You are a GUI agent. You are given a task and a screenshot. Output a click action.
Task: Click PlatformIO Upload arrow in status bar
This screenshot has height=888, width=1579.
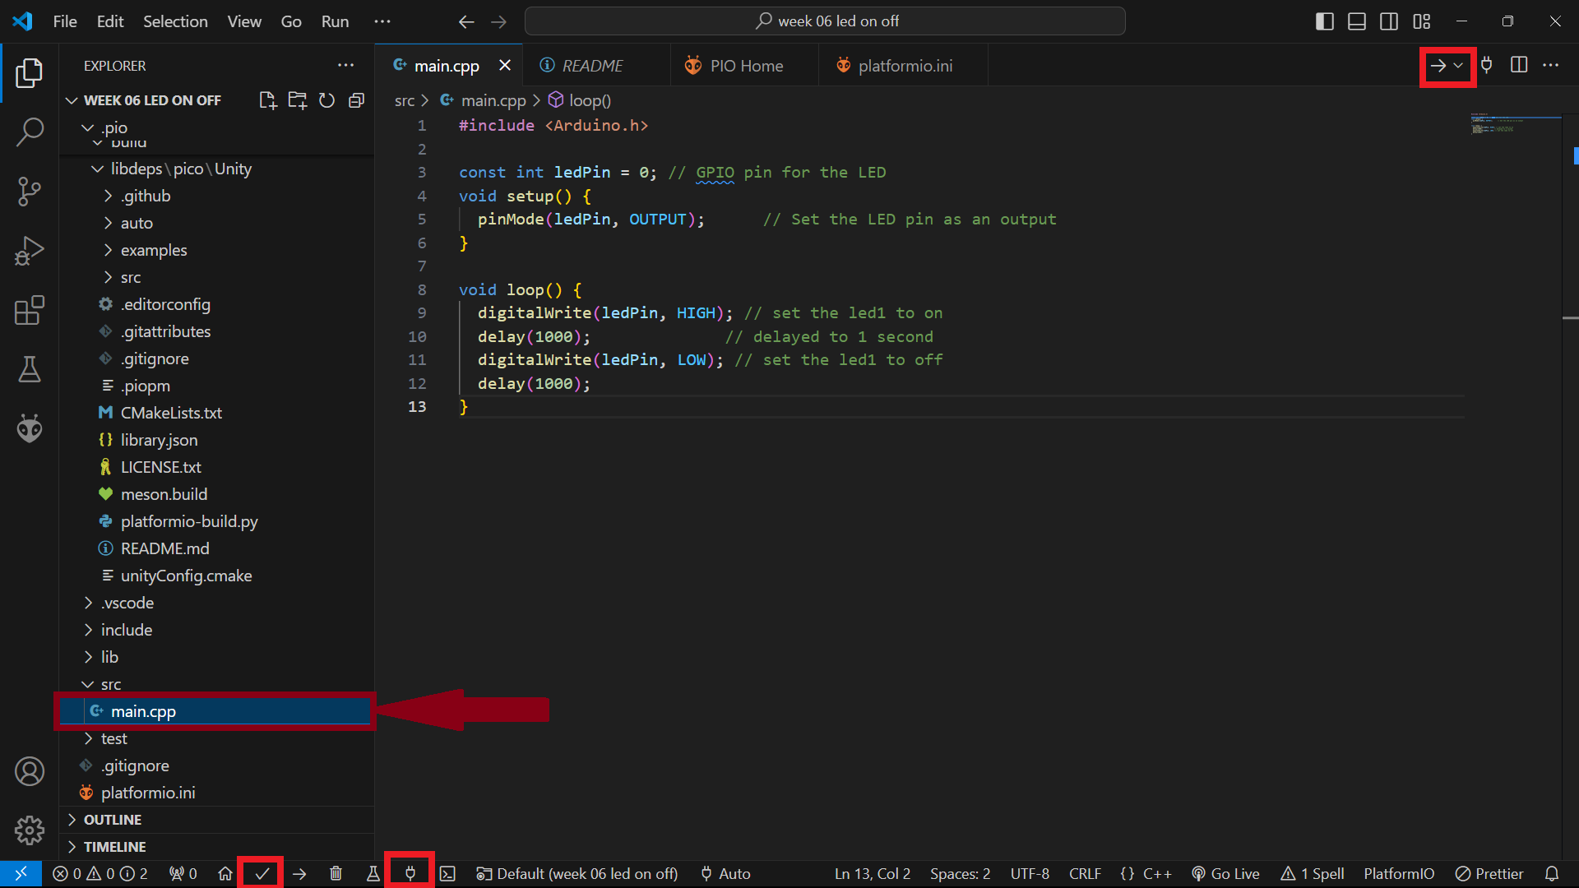tap(299, 873)
